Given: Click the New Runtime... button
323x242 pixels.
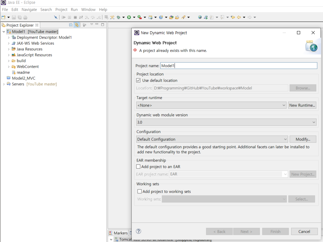Looking at the screenshot, I should pyautogui.click(x=302, y=105).
